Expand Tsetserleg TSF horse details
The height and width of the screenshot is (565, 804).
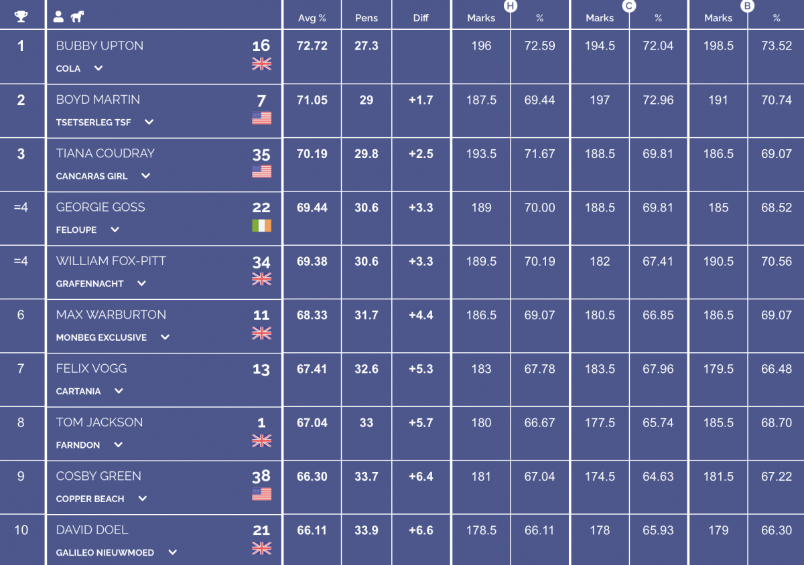(149, 122)
